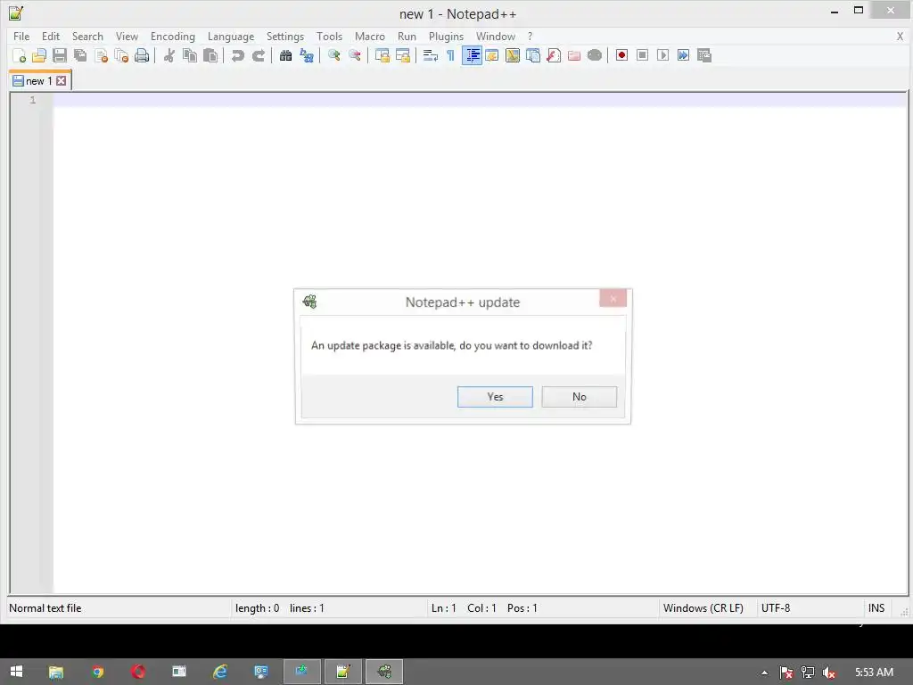
Task: Click Yes to download the update
Action: click(495, 397)
